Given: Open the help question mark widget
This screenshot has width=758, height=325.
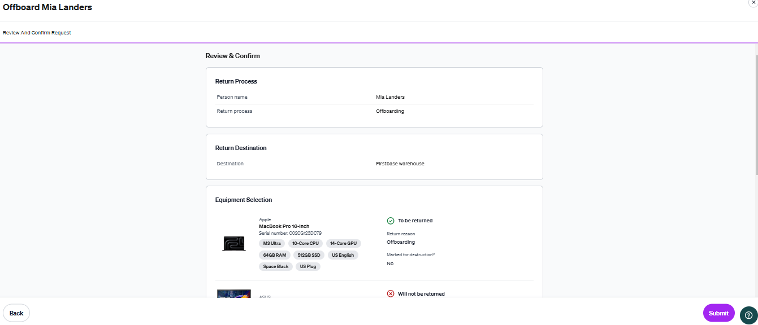Looking at the screenshot, I should [748, 315].
